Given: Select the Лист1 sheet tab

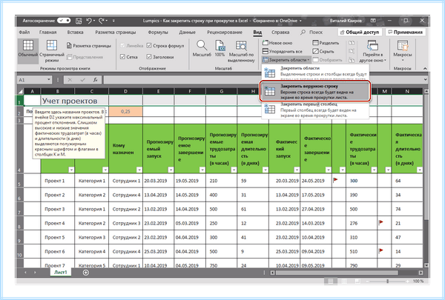Looking at the screenshot, I should [x=61, y=272].
